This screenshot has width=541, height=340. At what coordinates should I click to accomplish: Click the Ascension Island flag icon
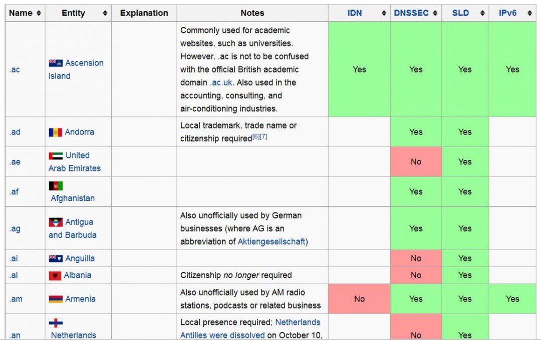pos(56,62)
